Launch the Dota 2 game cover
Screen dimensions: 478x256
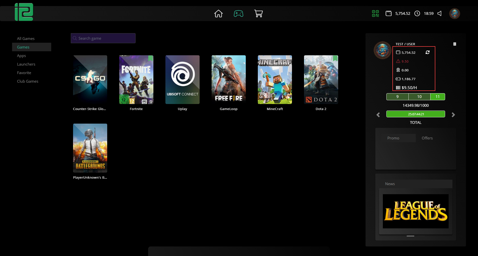coord(321,80)
